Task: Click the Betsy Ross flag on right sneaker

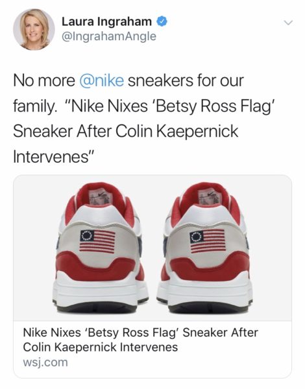Action: (208, 241)
